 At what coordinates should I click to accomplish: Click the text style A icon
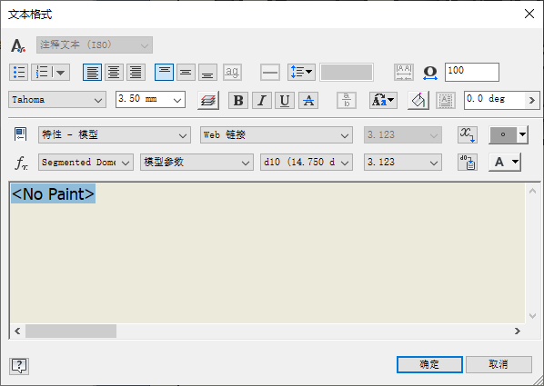coord(18,45)
